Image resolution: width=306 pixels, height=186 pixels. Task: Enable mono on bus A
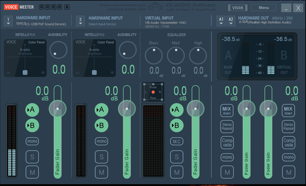click(x=227, y=157)
